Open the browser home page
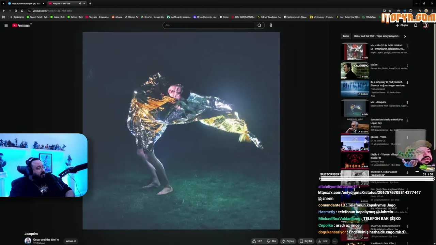 tap(22, 11)
